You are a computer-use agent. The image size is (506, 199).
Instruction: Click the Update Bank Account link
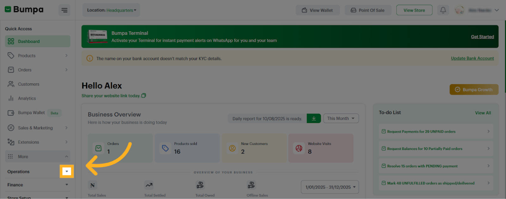[472, 59]
